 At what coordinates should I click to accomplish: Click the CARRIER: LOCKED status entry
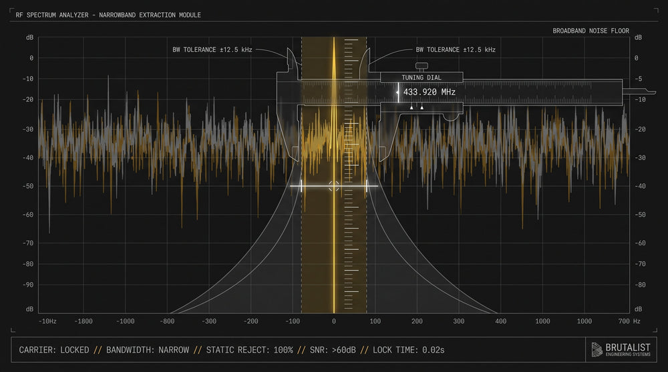[x=54, y=350]
